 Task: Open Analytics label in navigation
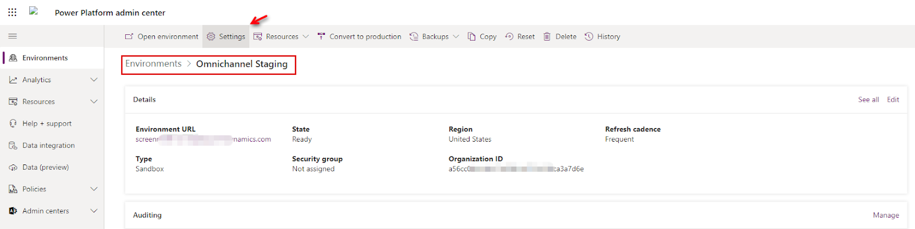(37, 80)
